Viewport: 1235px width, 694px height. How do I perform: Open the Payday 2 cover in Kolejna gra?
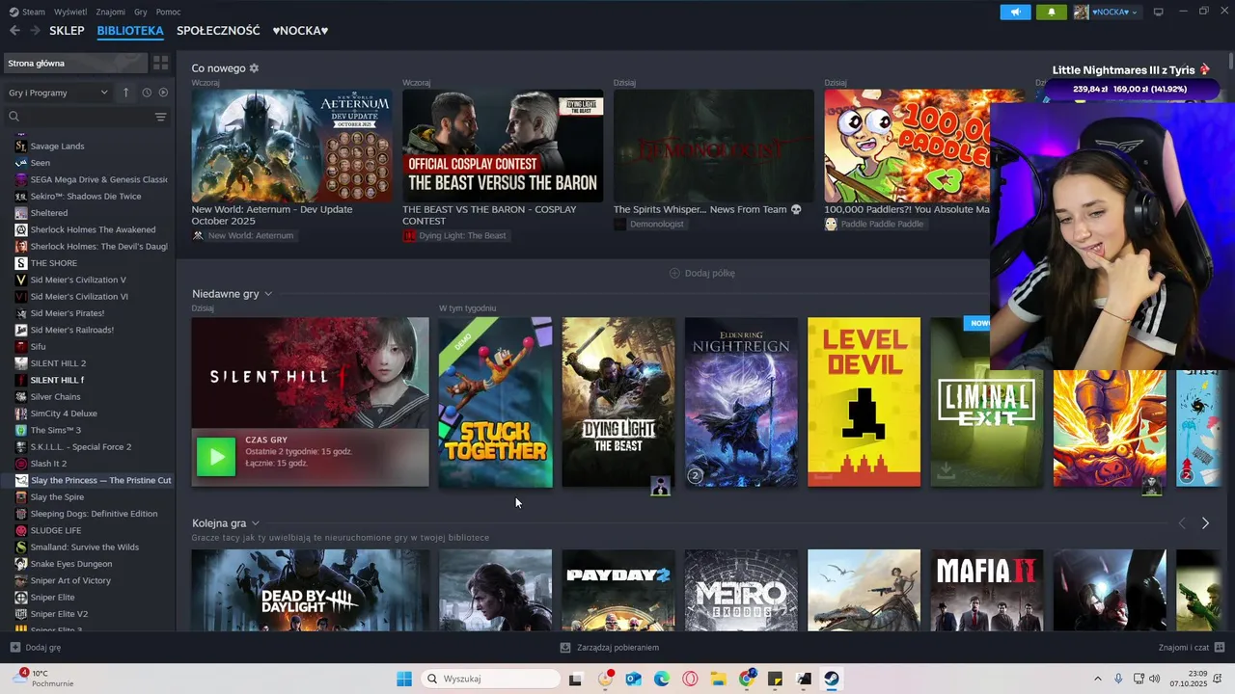pos(618,590)
